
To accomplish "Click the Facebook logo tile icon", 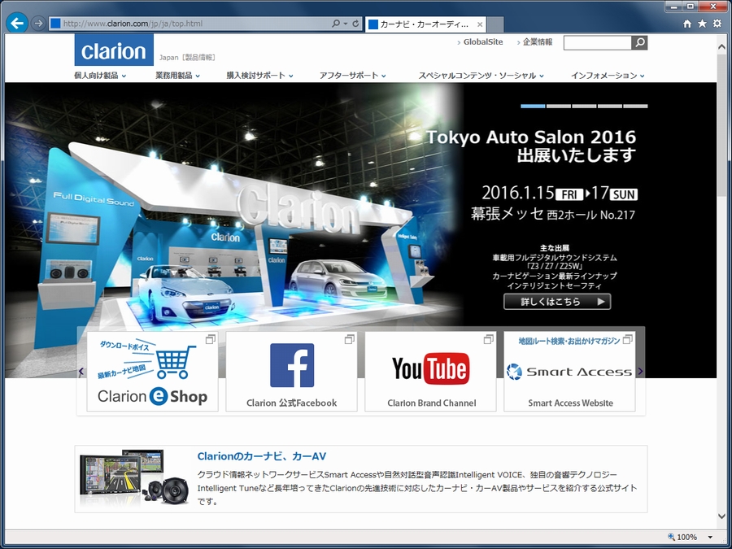I will pos(292,365).
